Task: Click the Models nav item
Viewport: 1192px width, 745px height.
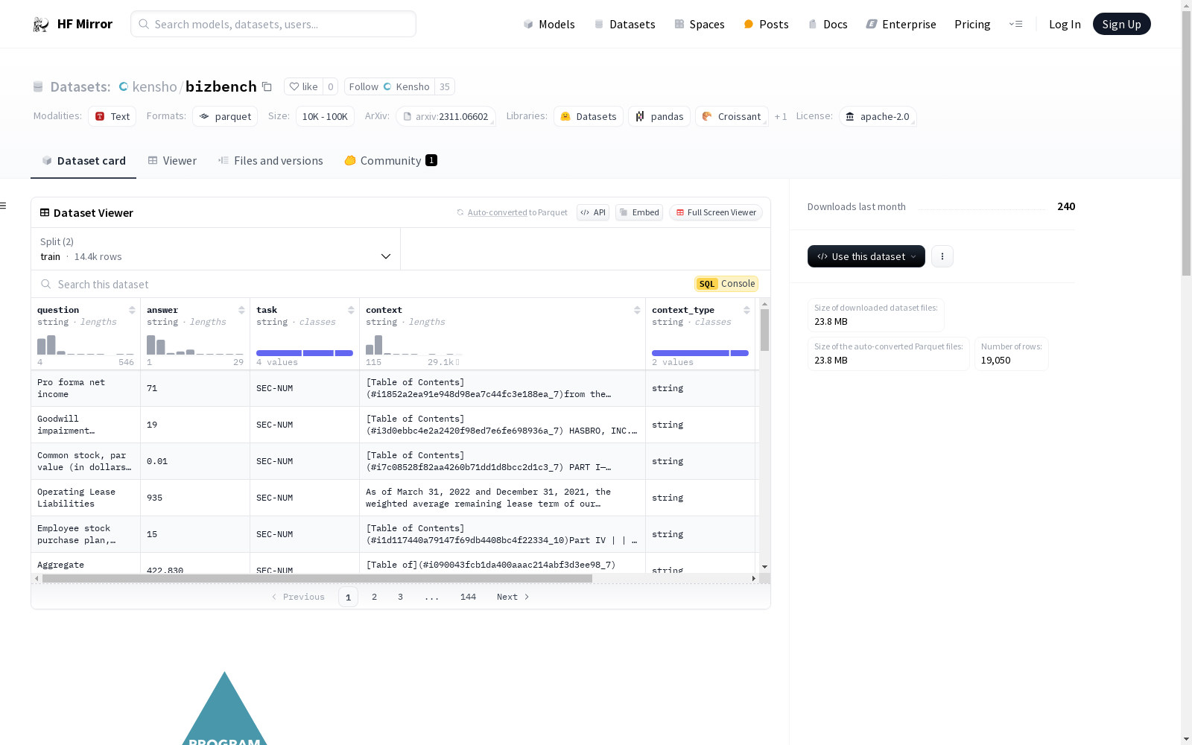Action: coord(549,24)
